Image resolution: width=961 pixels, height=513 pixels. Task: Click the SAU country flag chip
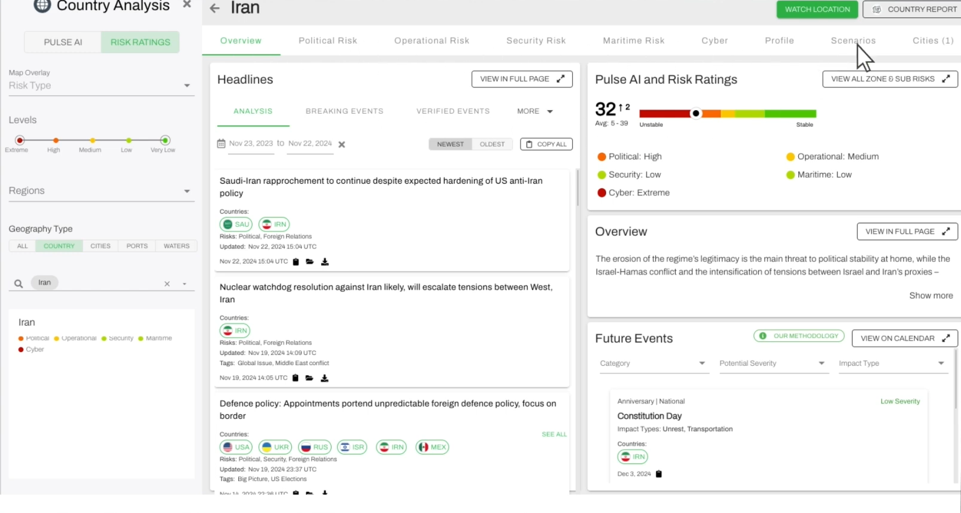(x=236, y=224)
